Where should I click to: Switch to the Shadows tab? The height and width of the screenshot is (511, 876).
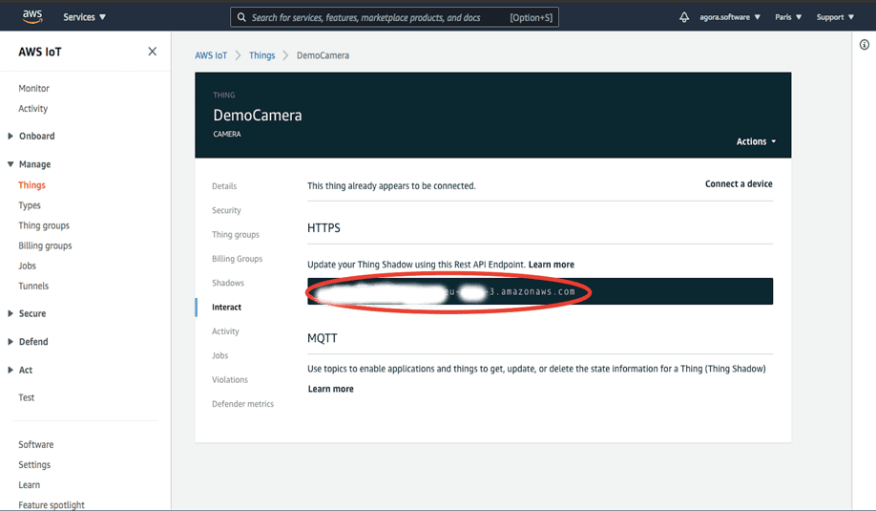(228, 283)
